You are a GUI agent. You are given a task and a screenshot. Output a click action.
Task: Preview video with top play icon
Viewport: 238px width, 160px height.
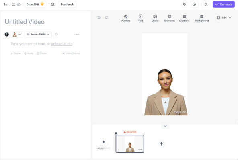(x=206, y=4)
